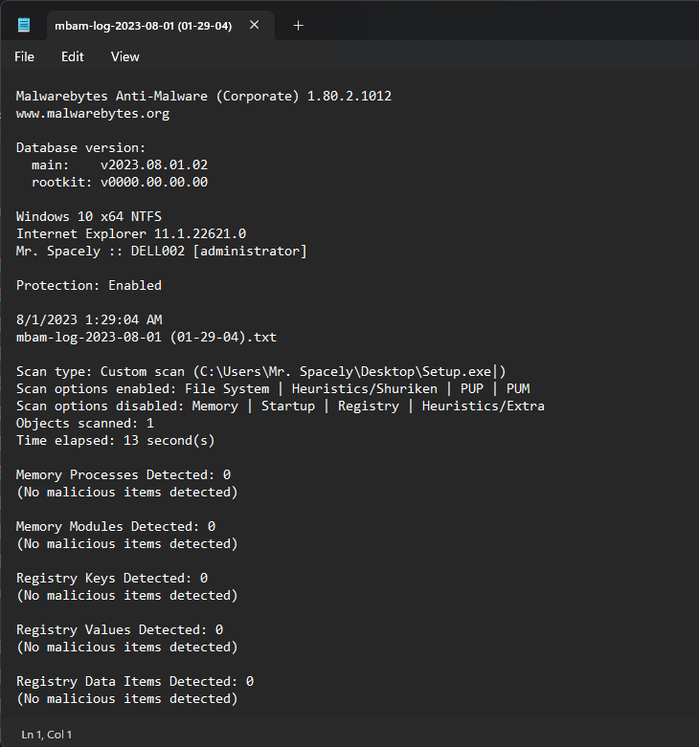
Task: Click the Ln 1, Col 1 status bar entry
Action: coord(47,735)
